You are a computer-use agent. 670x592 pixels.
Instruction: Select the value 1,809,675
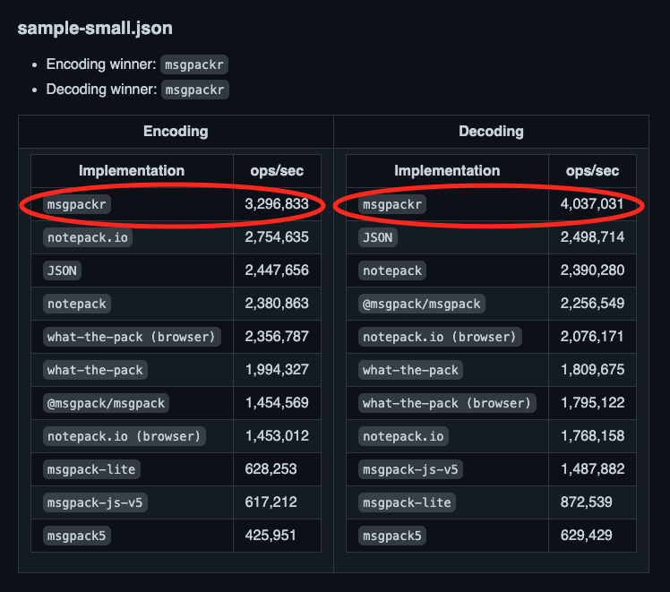pyautogui.click(x=592, y=370)
